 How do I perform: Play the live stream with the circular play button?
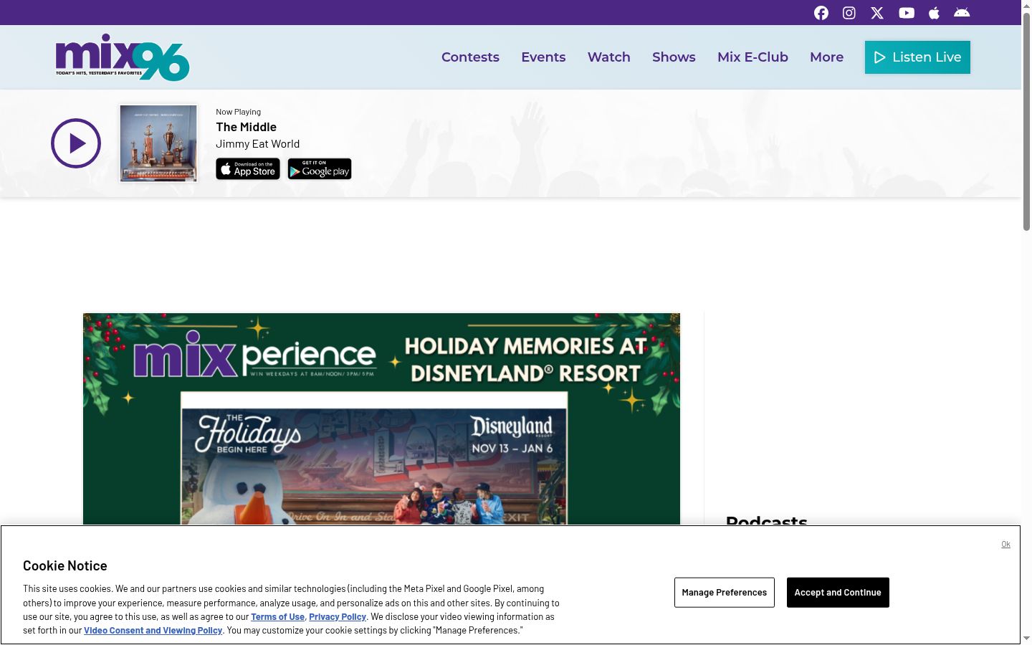pyautogui.click(x=76, y=143)
